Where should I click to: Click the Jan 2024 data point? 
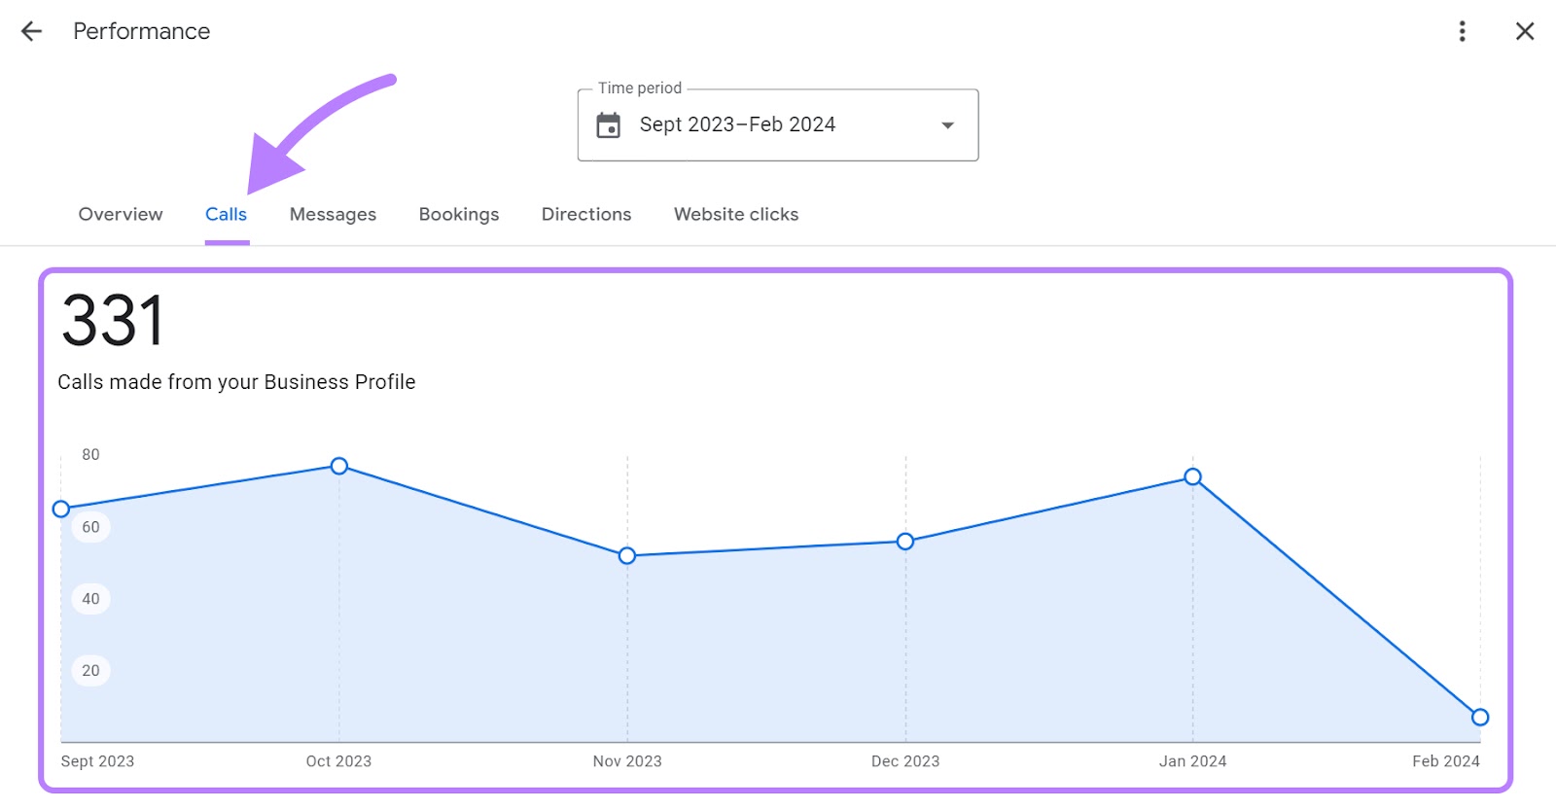(1192, 476)
